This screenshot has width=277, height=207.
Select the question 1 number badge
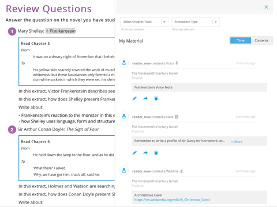pyautogui.click(x=12, y=32)
